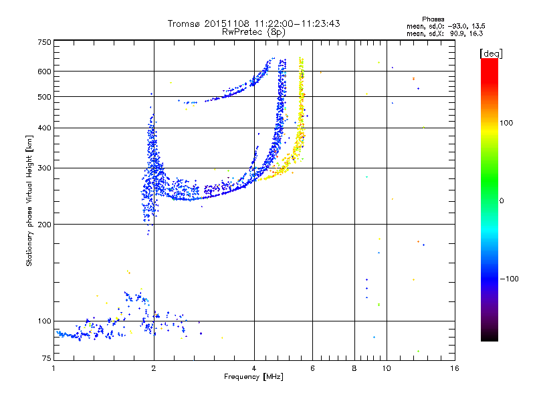Select the 'mean, sd,X: 90.9, 16.3' line
The width and height of the screenshot is (535, 401).
pos(445,33)
